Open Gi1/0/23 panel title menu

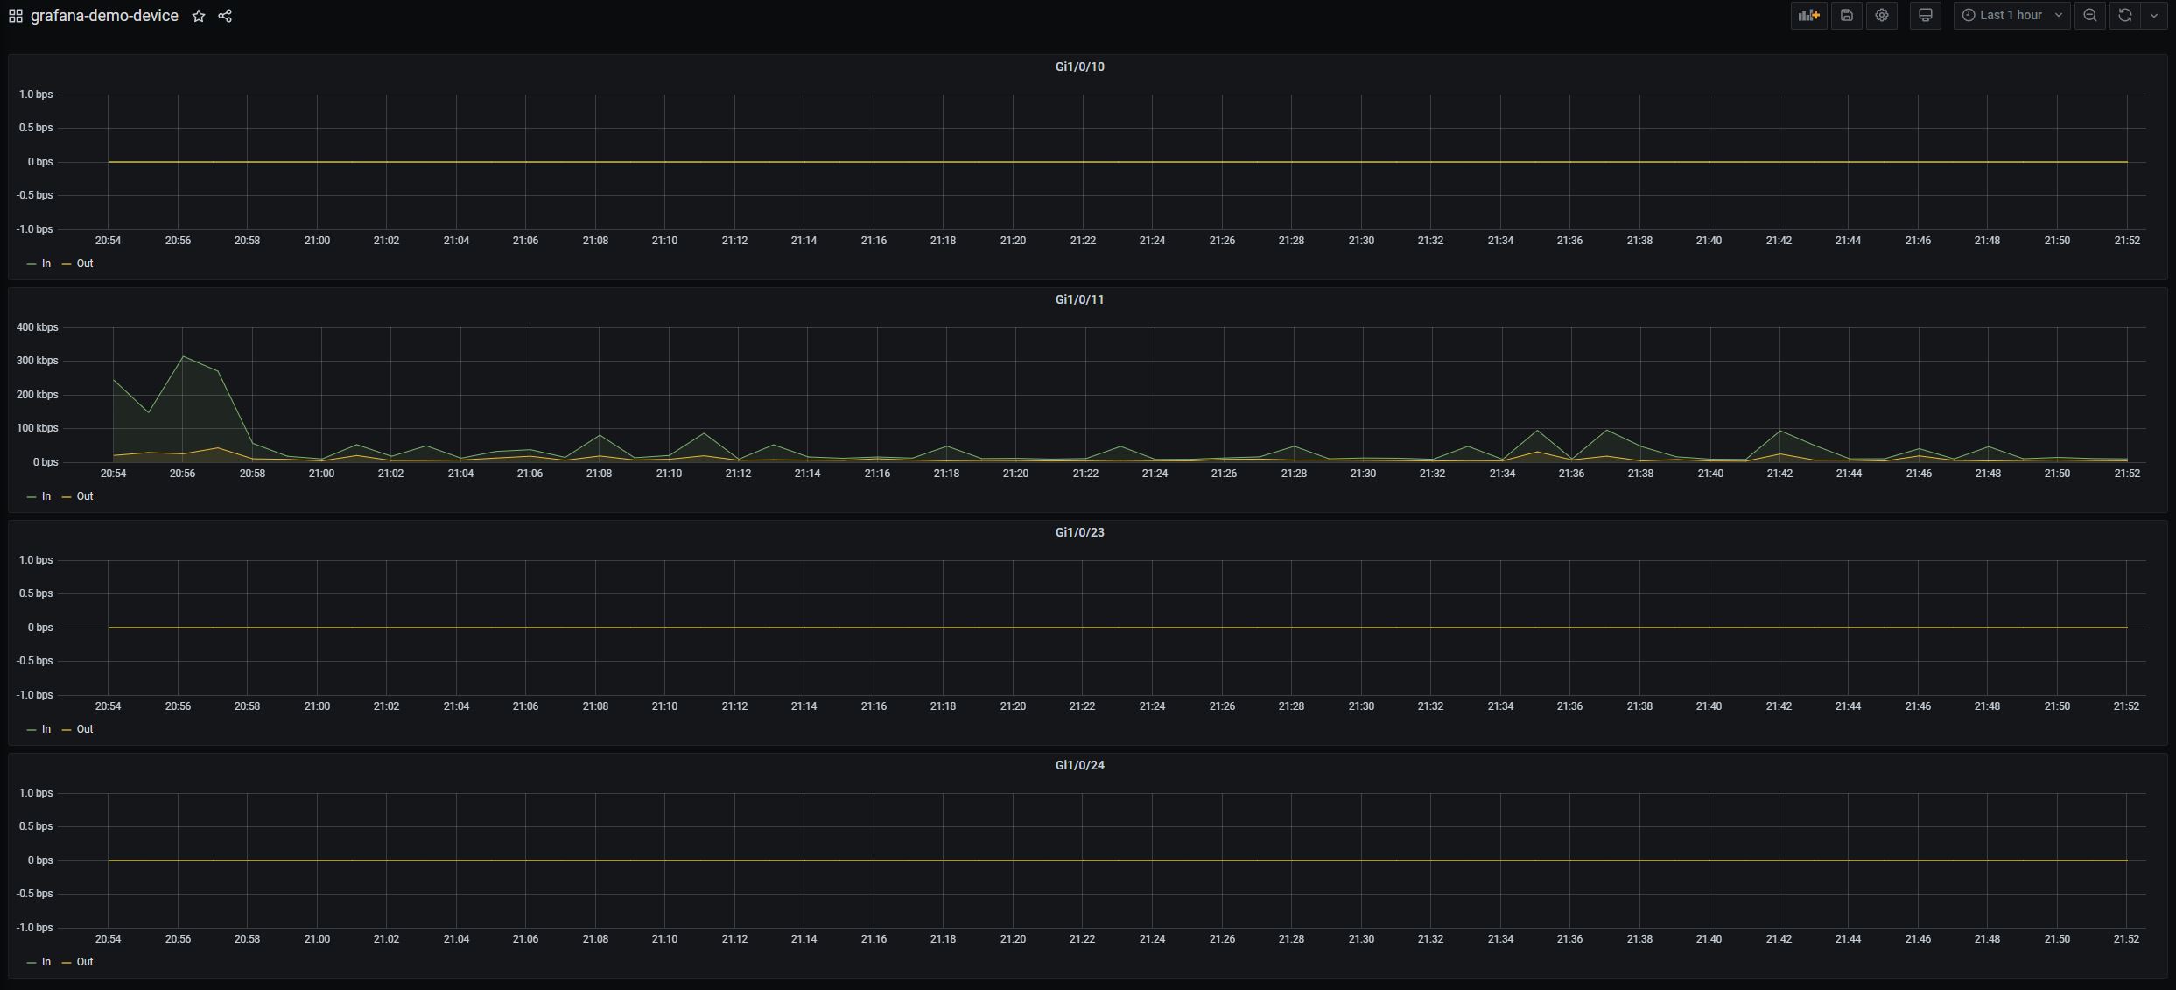click(1079, 532)
